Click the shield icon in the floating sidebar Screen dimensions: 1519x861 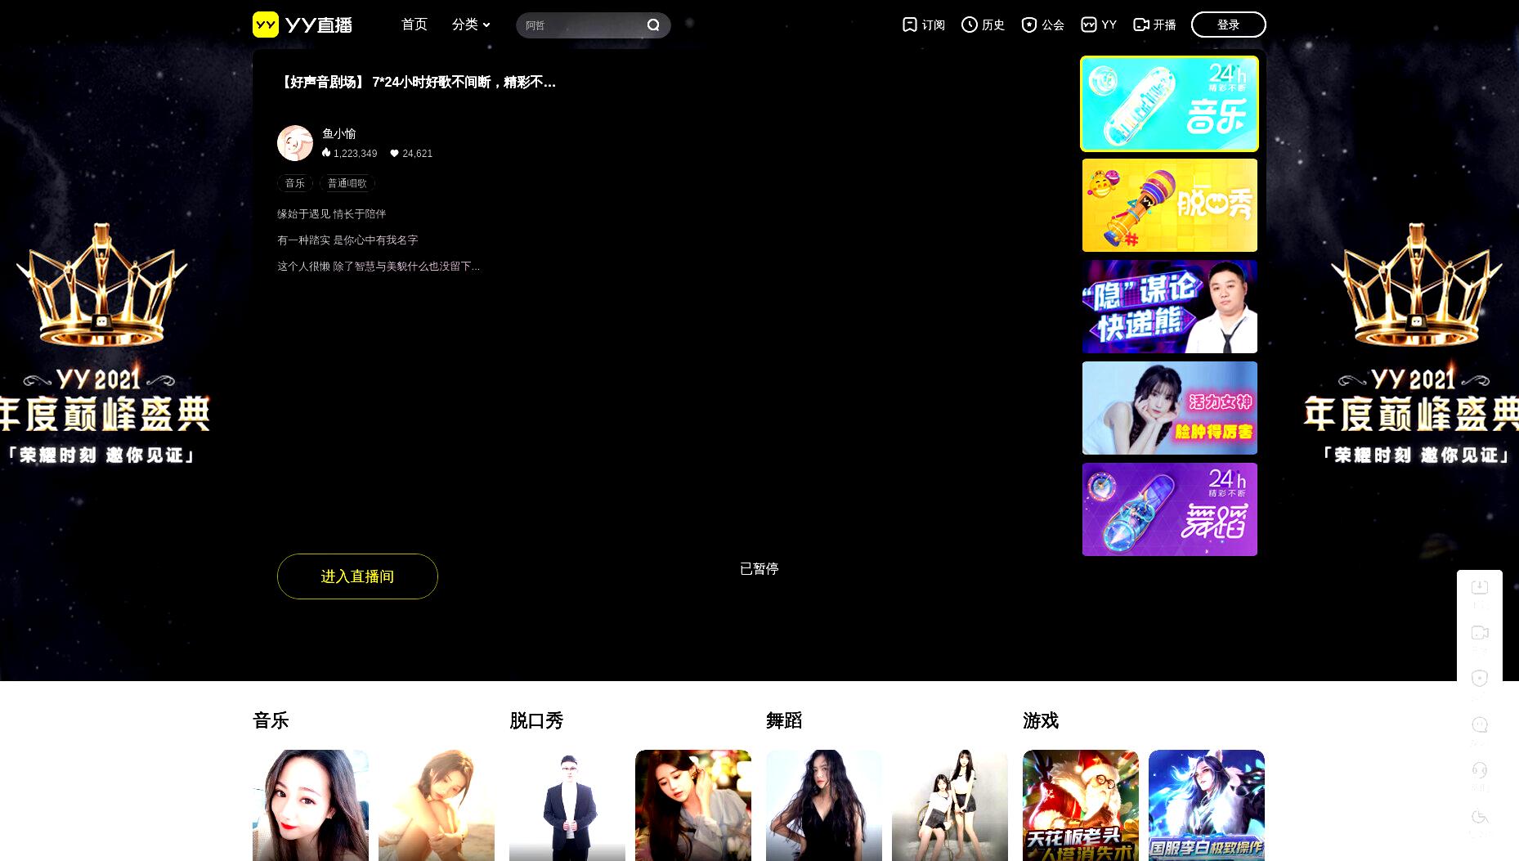click(x=1480, y=678)
